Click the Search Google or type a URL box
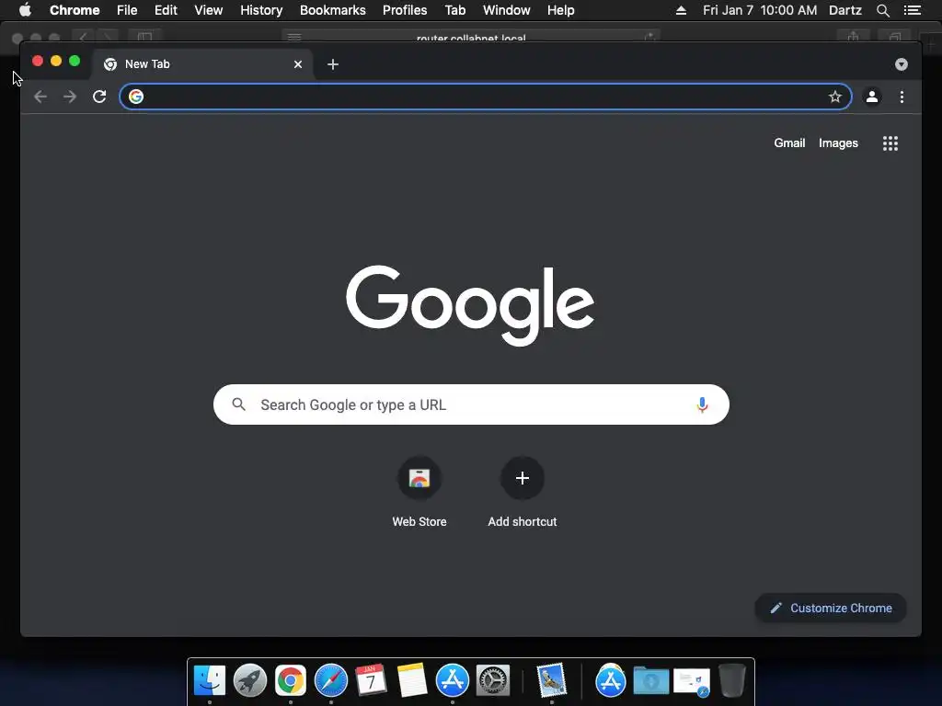 [x=471, y=404]
